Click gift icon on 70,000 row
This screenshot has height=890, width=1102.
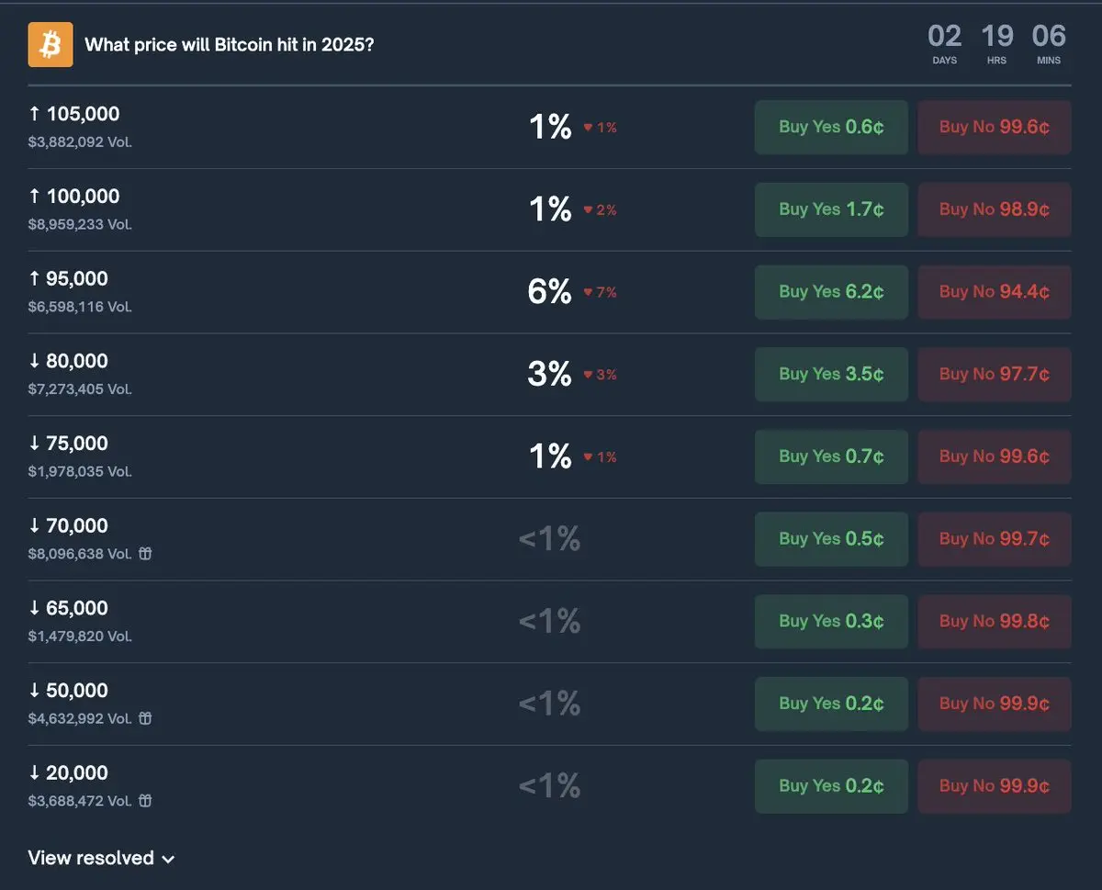145,554
